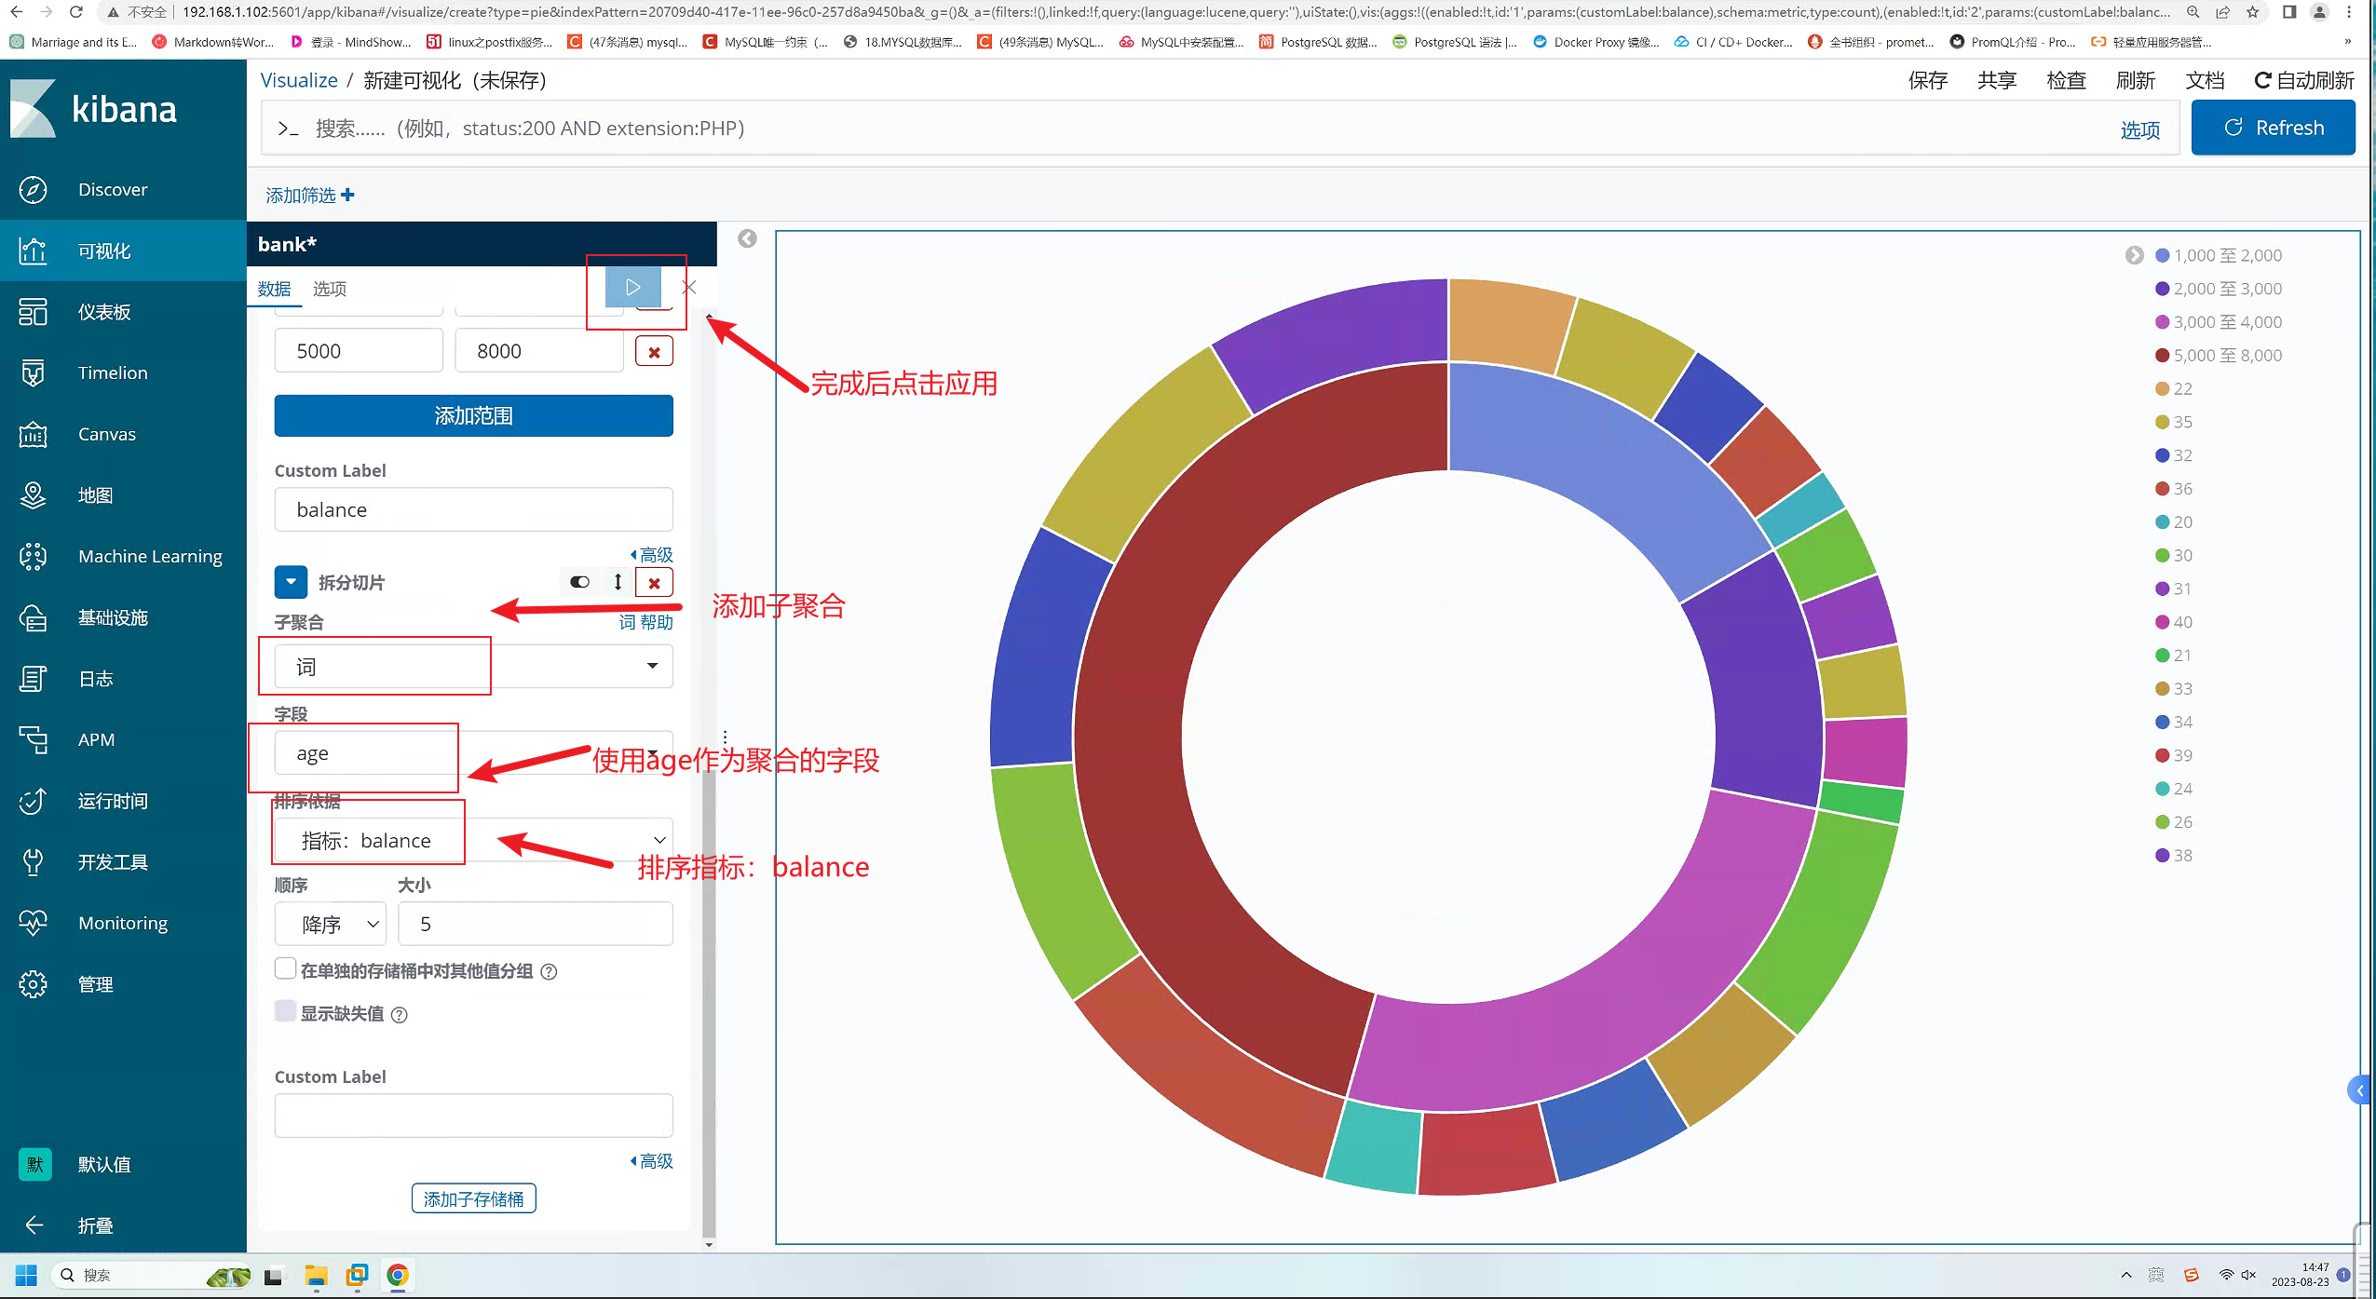
Task: Click the 添加筛选 link
Action: 309,195
